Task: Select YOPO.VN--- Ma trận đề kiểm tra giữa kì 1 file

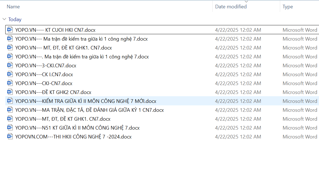Action: [x=81, y=39]
